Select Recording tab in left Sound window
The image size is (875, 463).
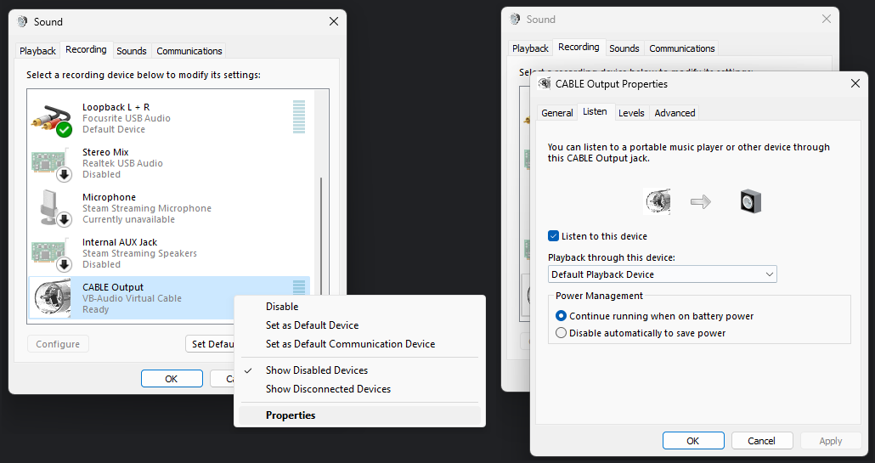pos(86,49)
